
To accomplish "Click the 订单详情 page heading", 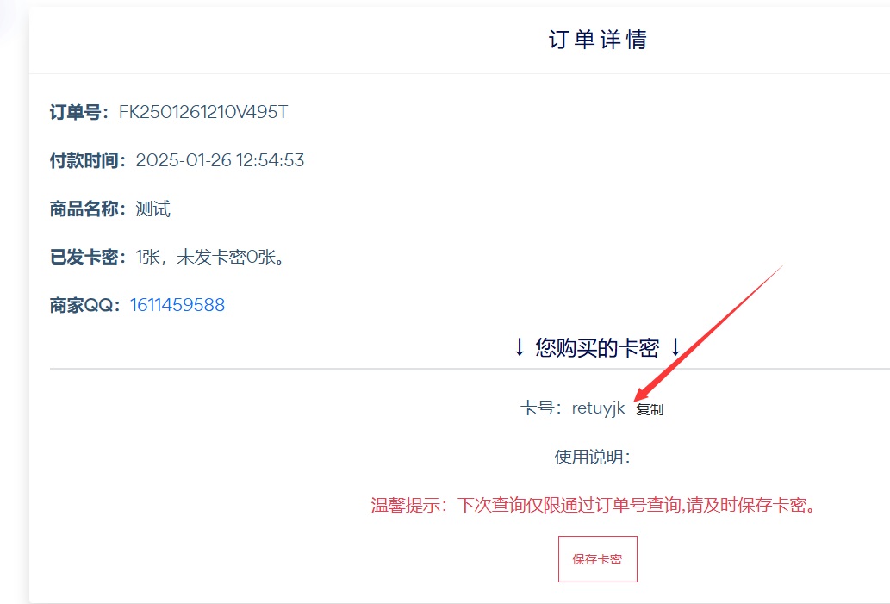I will click(x=598, y=40).
